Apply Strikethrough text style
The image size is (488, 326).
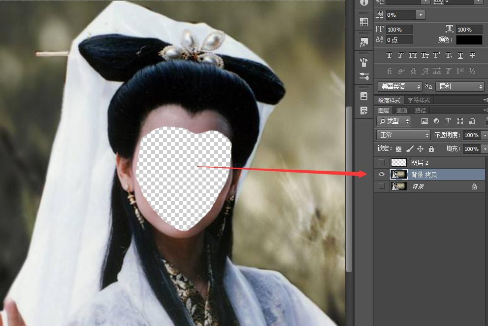click(472, 56)
